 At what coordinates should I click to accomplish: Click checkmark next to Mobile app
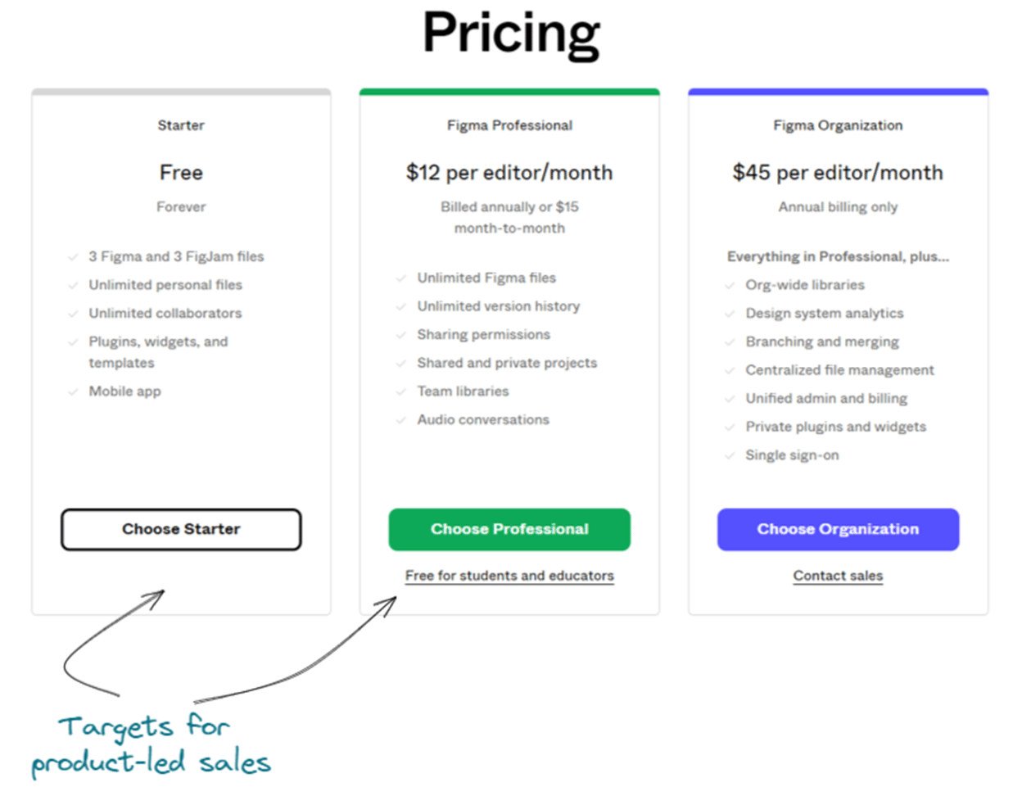[x=73, y=391]
